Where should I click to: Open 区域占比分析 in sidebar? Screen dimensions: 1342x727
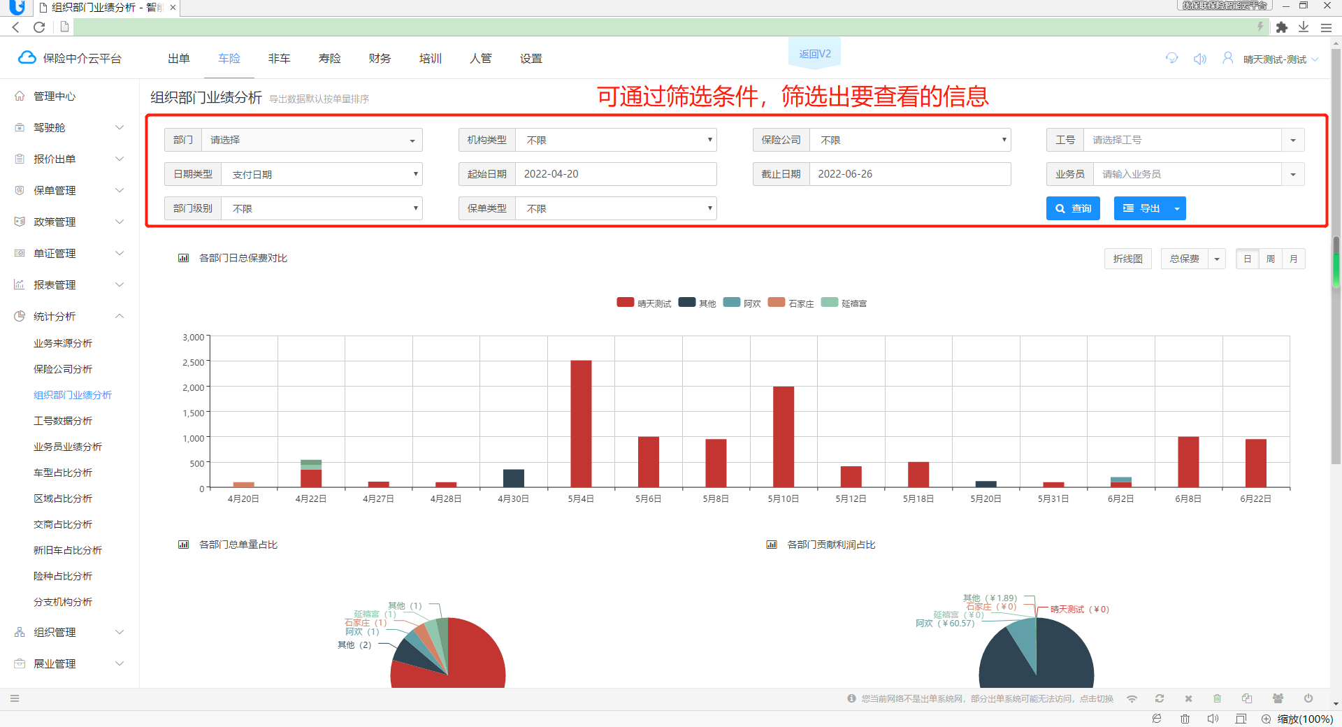(x=63, y=498)
